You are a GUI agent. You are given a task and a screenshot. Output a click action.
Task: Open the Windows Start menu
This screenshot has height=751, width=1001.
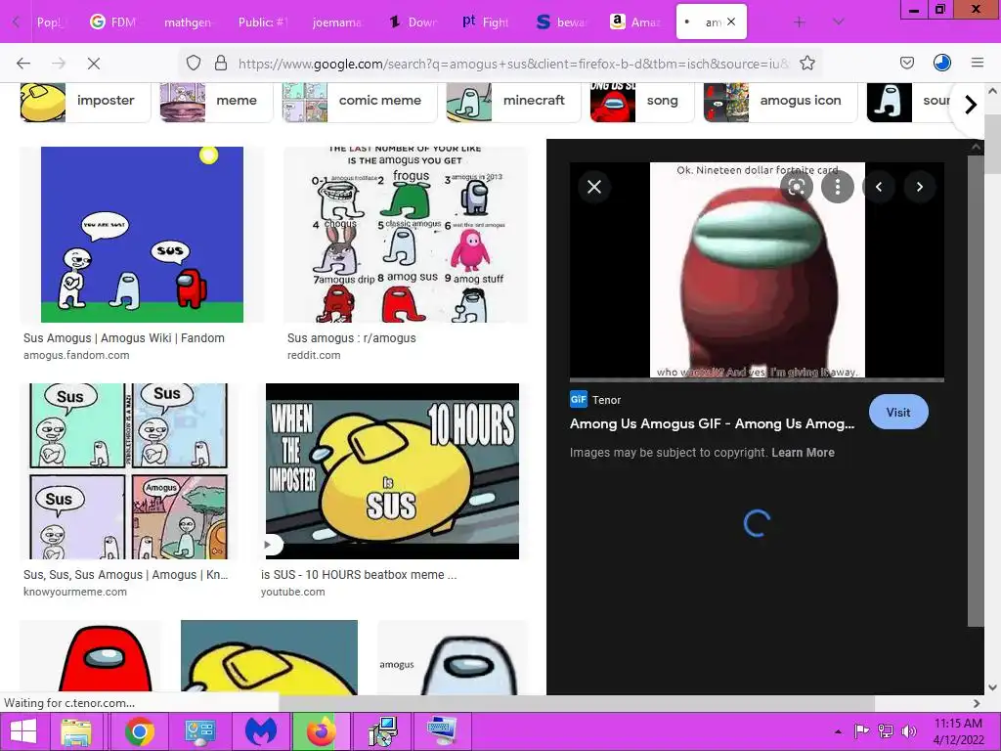point(22,731)
